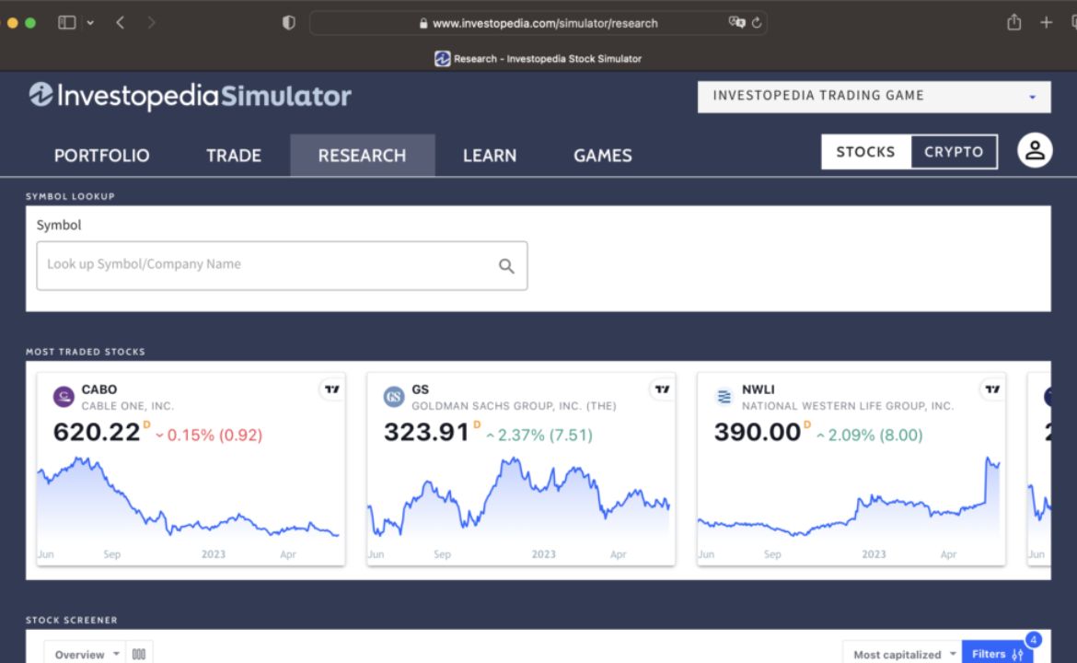The image size is (1077, 663).
Task: Open TradingView icon on NWLI card
Action: tap(991, 389)
